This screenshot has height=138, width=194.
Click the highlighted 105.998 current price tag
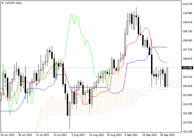tap(188, 68)
